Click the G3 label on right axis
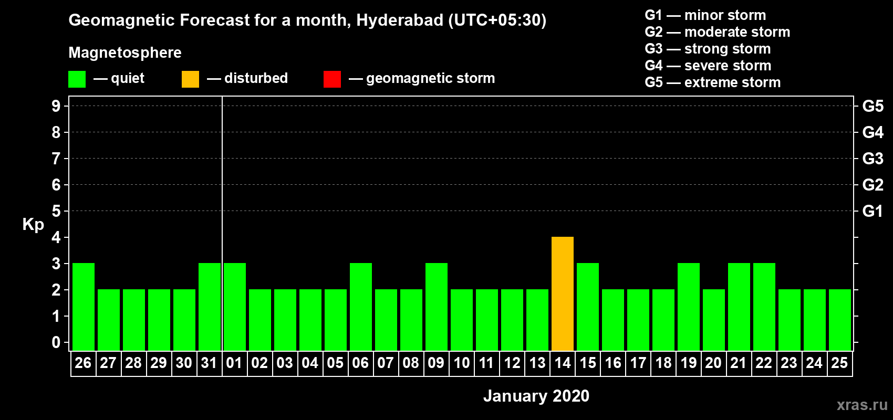 [873, 159]
